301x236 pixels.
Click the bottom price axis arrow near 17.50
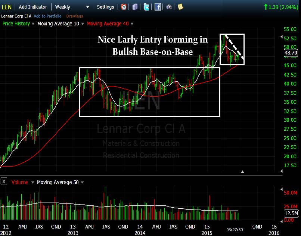pyautogui.click(x=282, y=171)
